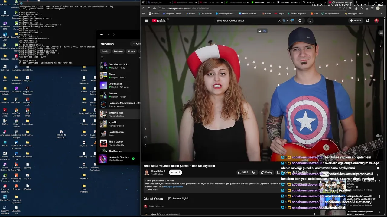Select Albums filter in Spotify library
Viewport: 387px width, 217px height.
click(x=131, y=51)
